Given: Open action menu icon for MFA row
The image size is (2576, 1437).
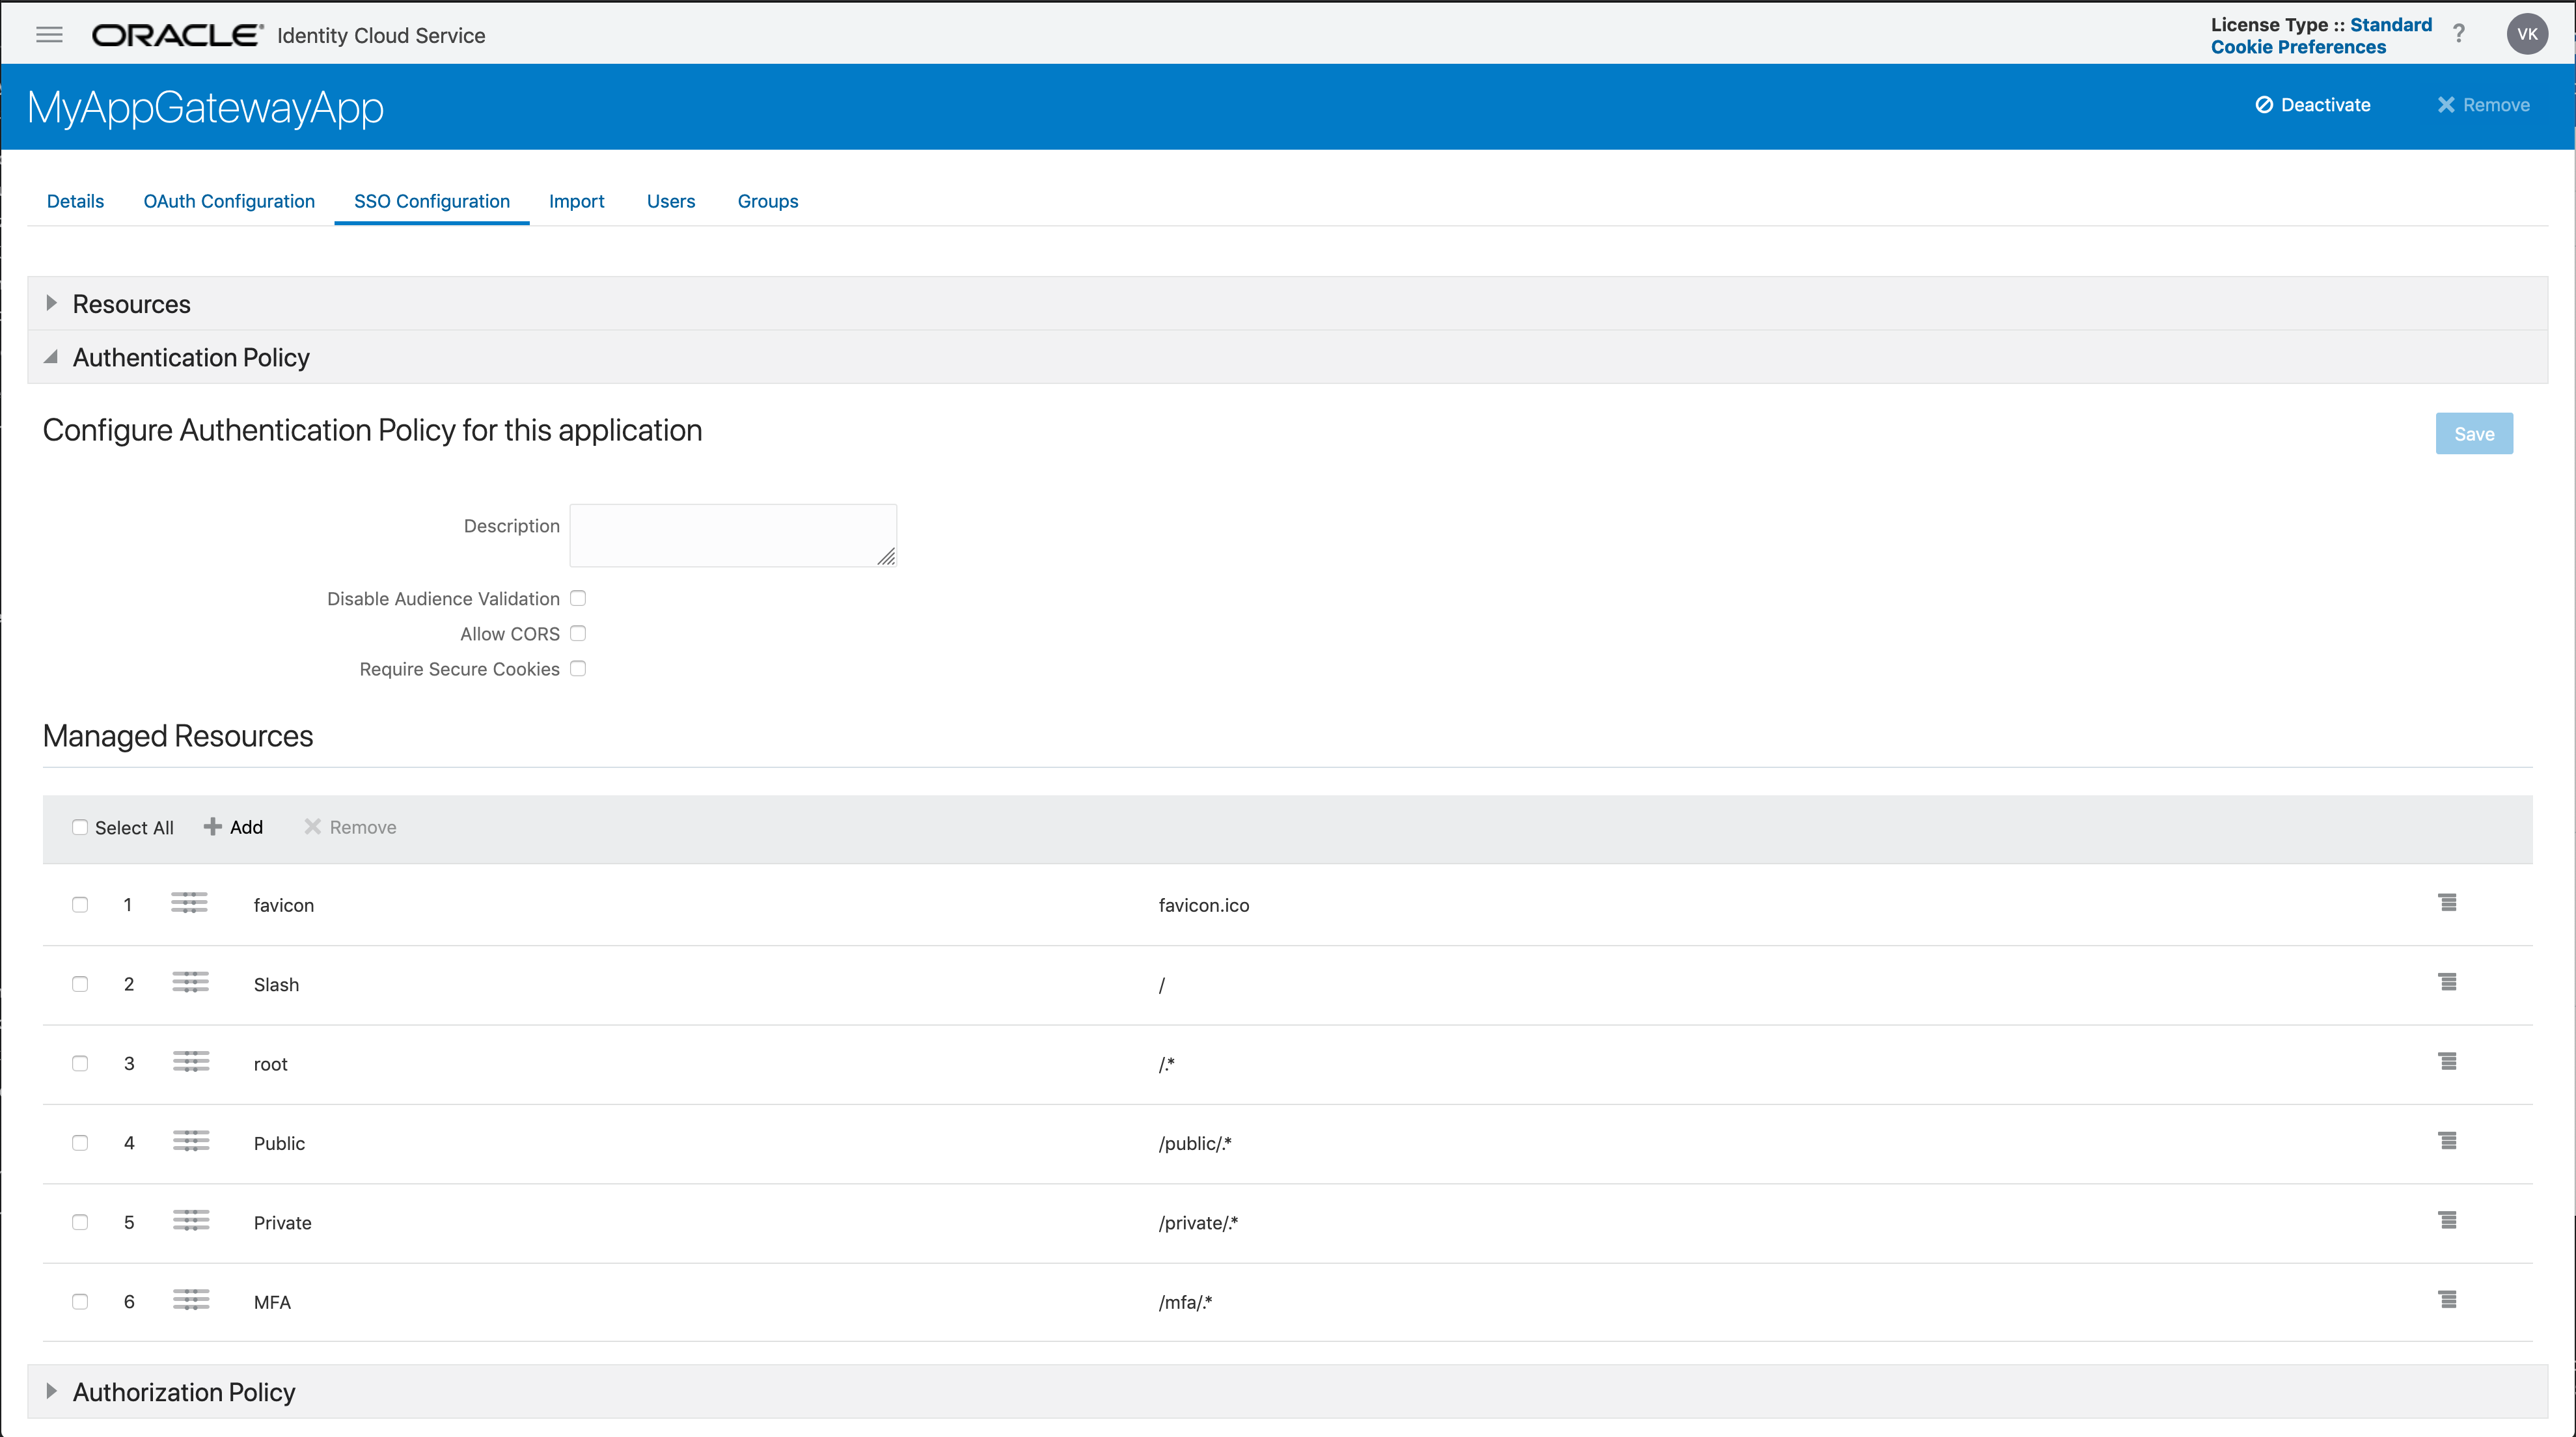Looking at the screenshot, I should [x=2447, y=1300].
